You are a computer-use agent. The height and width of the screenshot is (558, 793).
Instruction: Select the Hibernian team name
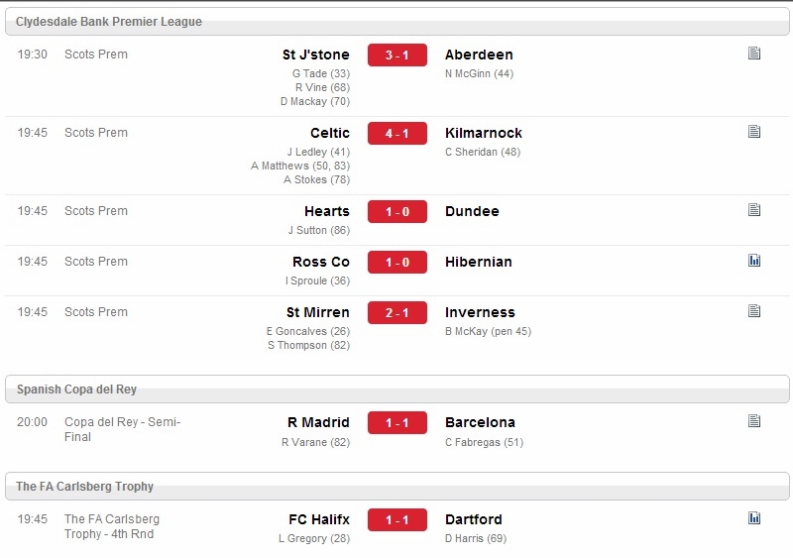[x=479, y=262]
